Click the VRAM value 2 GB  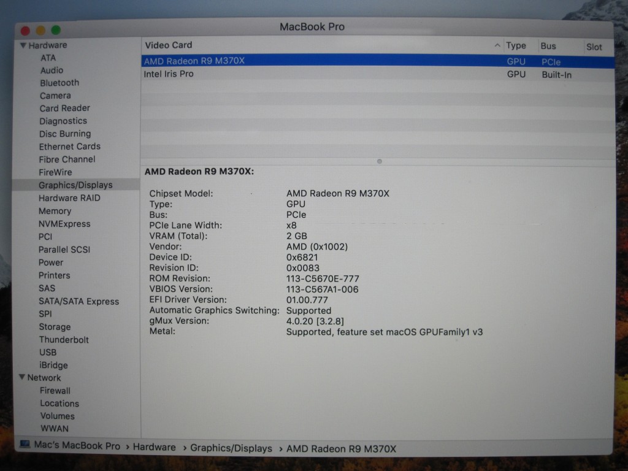[x=297, y=236]
